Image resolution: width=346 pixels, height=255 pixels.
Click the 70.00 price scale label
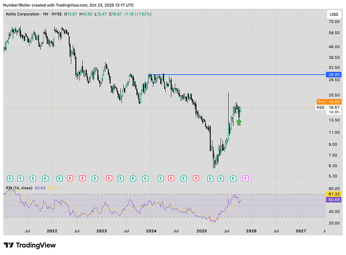tap(334, 22)
